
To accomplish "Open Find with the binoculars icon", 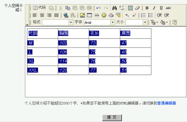I will tap(114, 8).
